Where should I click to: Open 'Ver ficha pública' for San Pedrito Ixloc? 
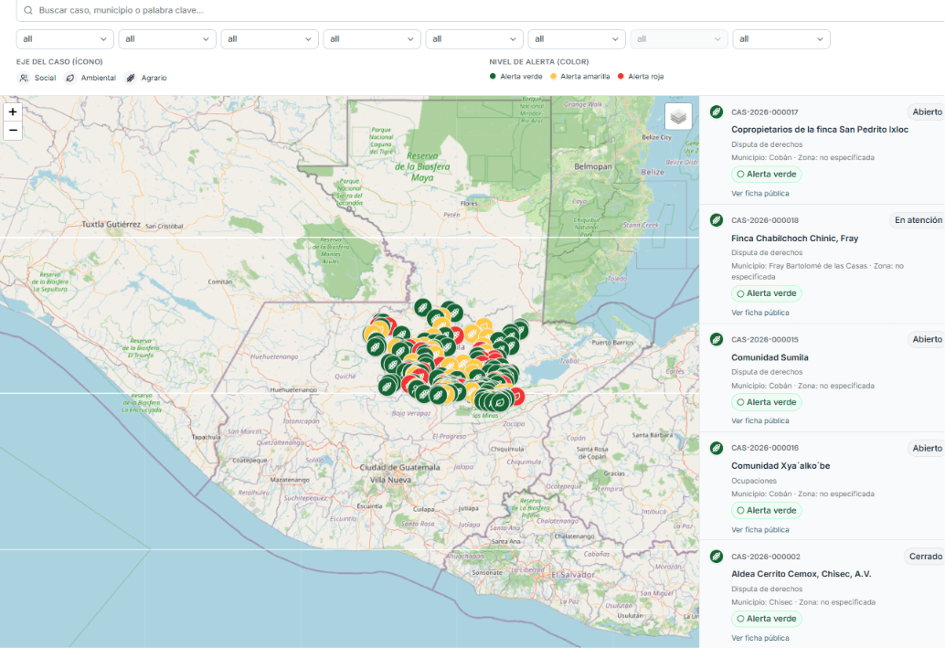[760, 194]
